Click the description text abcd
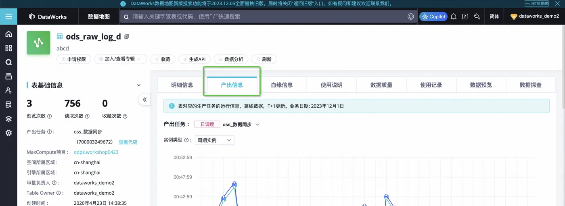 click(x=63, y=48)
